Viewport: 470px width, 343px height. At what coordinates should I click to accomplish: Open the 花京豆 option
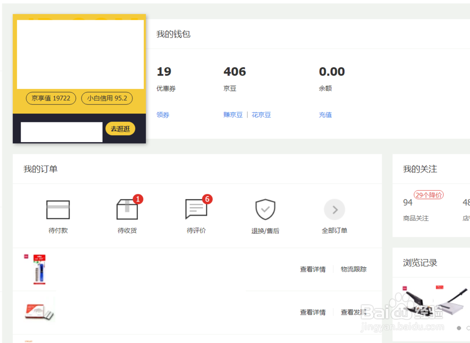point(261,114)
